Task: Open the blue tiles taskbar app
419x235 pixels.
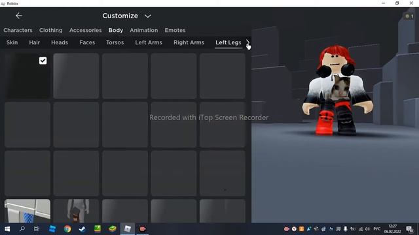Action: click(x=52, y=229)
